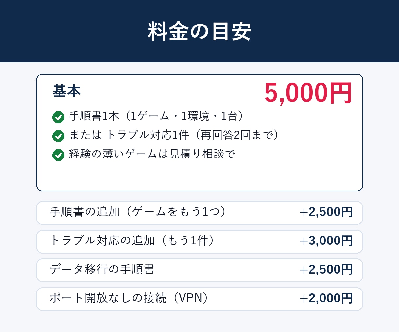This screenshot has height=332, width=399.
Task: Click the green checkmark beside または トラブル対応1件
Action: coord(58,136)
